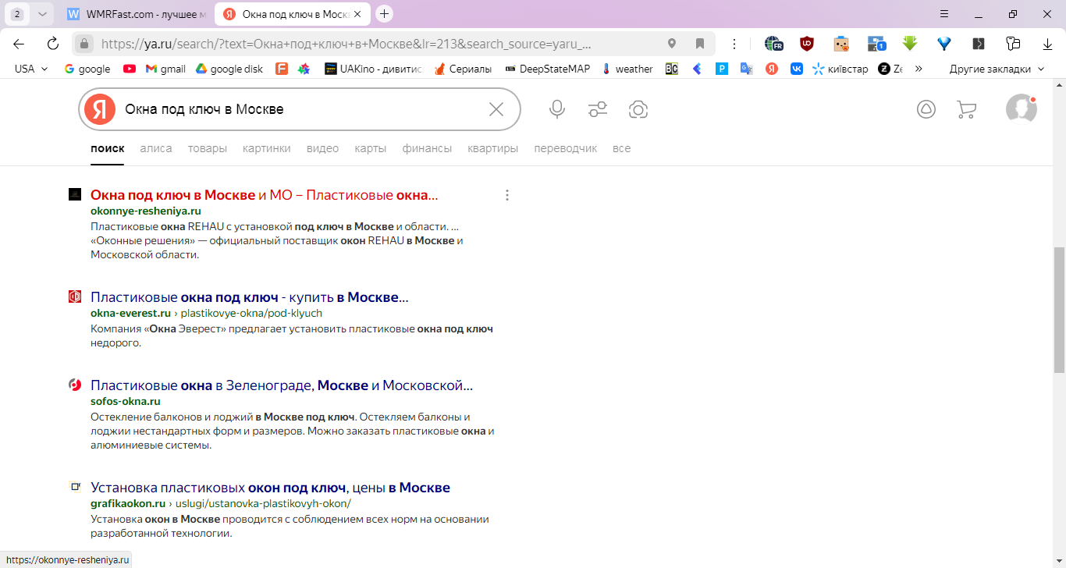
Task: Open the Alice assistant icon at top right
Action: tap(926, 109)
